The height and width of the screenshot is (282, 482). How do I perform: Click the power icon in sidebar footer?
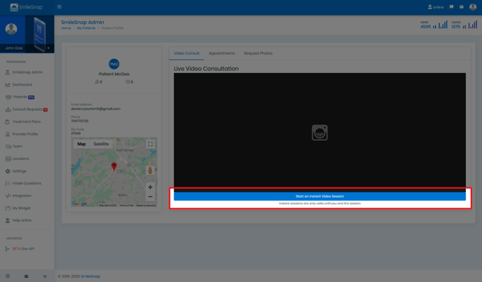tap(45, 276)
